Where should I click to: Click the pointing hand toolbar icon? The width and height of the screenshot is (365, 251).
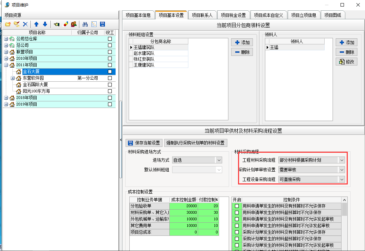pyautogui.click(x=57, y=24)
